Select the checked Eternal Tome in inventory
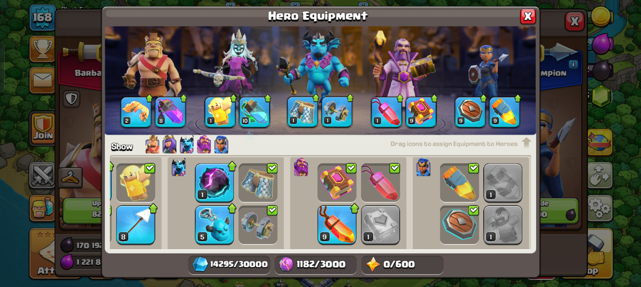Screen dimensions: 641x287 coord(337,182)
